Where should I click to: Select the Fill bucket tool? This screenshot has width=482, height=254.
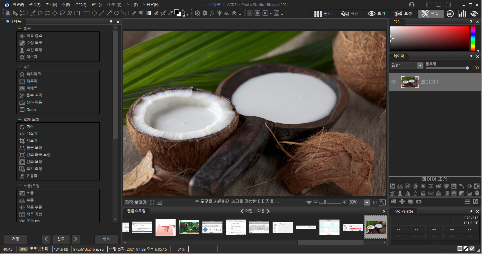tap(226, 13)
